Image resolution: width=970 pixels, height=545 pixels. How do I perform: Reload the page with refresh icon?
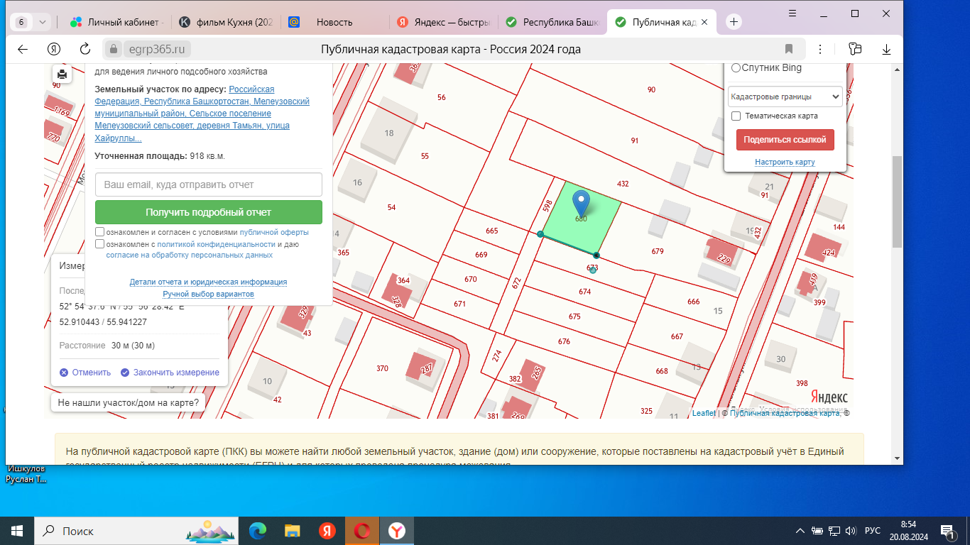point(85,49)
